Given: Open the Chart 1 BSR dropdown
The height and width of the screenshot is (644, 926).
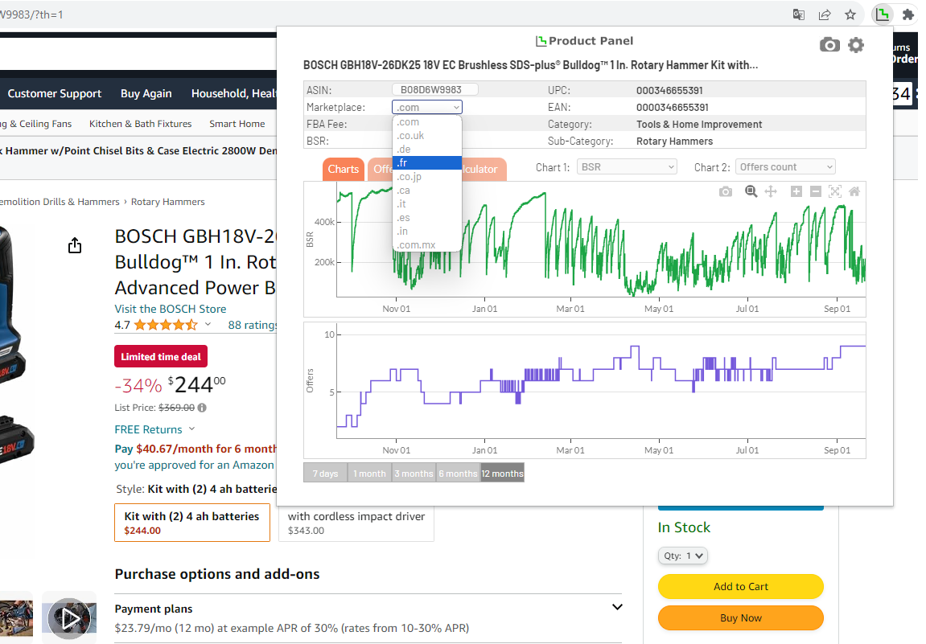Looking at the screenshot, I should pyautogui.click(x=626, y=167).
